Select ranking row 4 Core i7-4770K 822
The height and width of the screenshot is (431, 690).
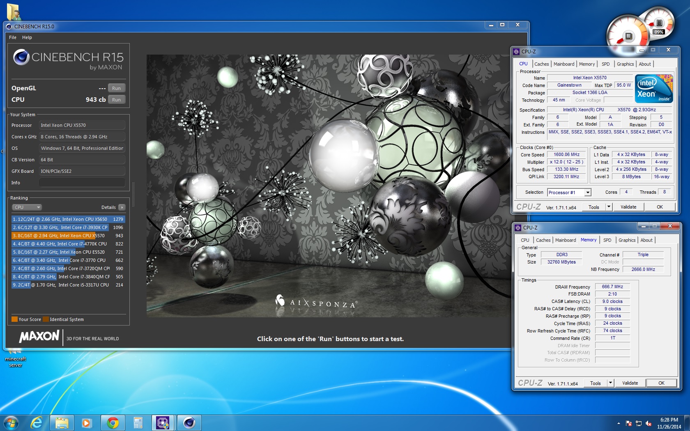point(68,244)
